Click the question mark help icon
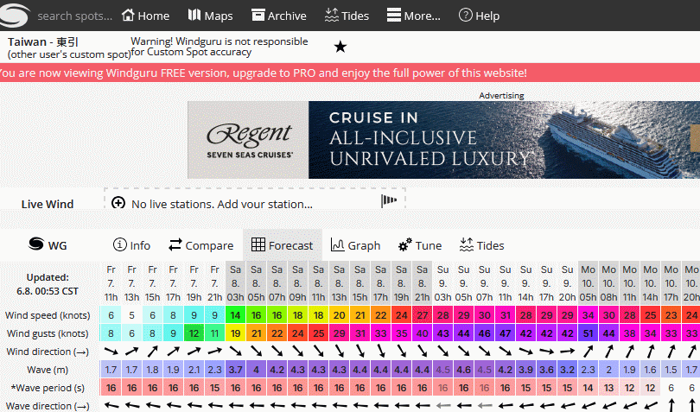 coord(465,15)
